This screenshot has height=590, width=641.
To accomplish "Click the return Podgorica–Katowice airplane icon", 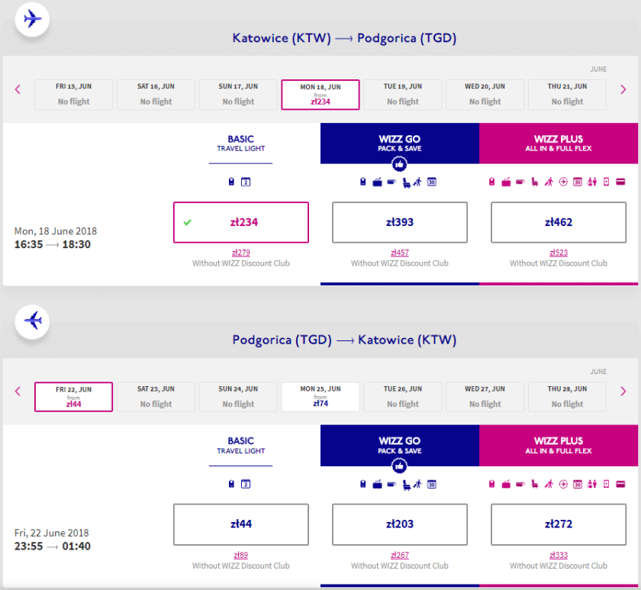I will pyautogui.click(x=32, y=321).
